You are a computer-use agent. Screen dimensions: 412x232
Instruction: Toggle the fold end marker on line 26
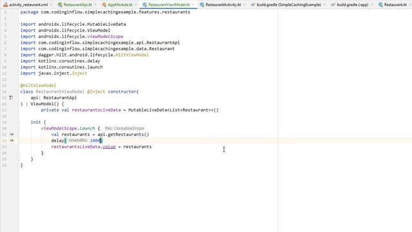coord(19,165)
